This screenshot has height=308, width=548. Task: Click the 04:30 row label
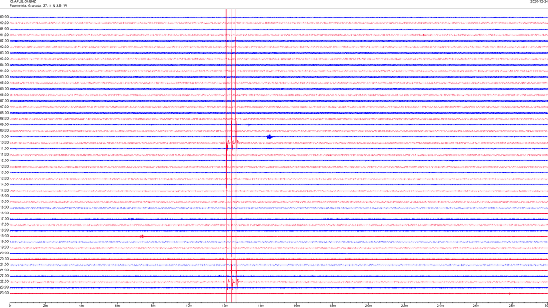[x=4, y=71]
